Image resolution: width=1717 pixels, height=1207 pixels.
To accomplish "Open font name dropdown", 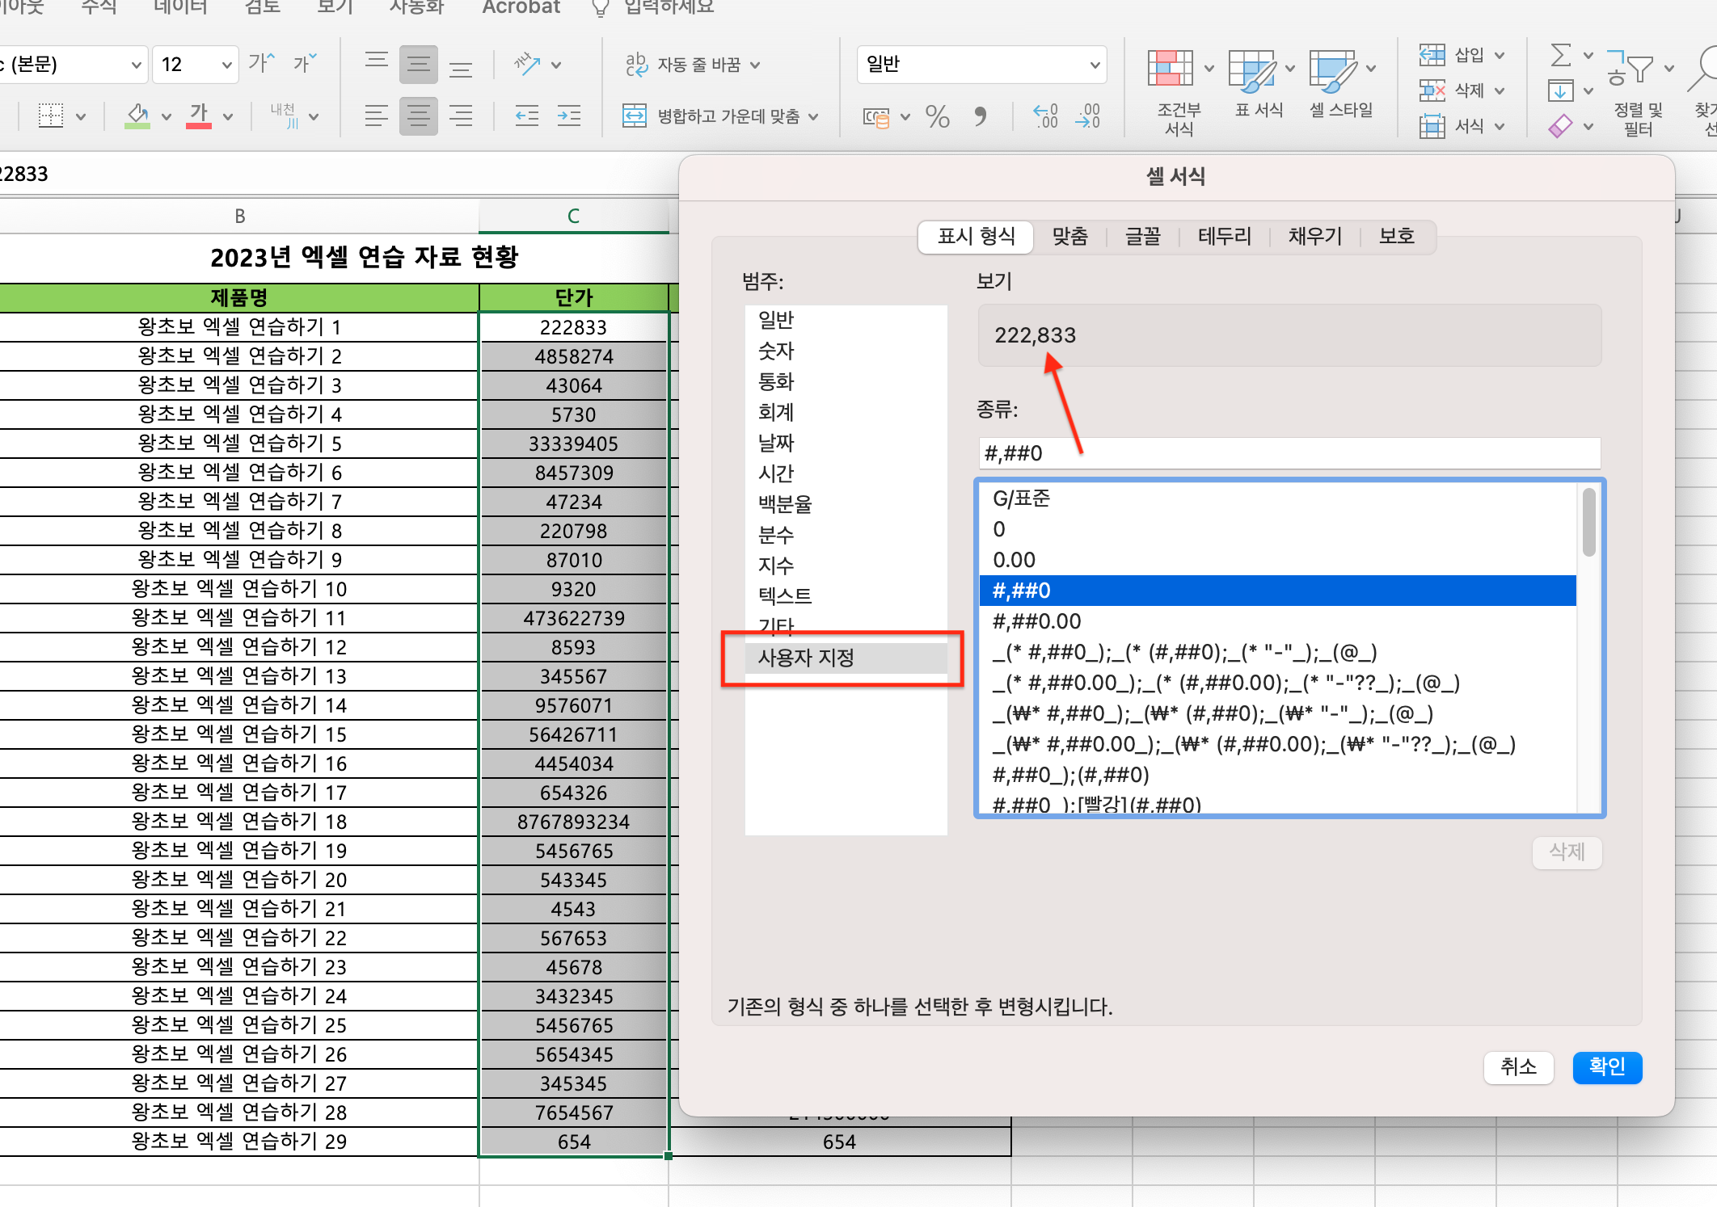I will (135, 65).
